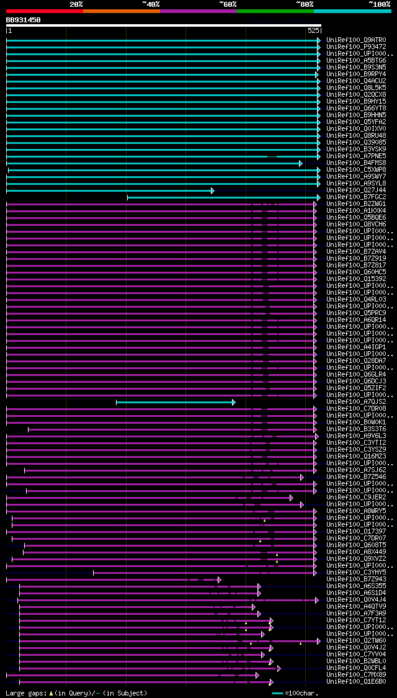Select the UniRef100_B2ZWG1 label
Image resolution: width=397 pixels, height=698 pixels.
point(356,204)
